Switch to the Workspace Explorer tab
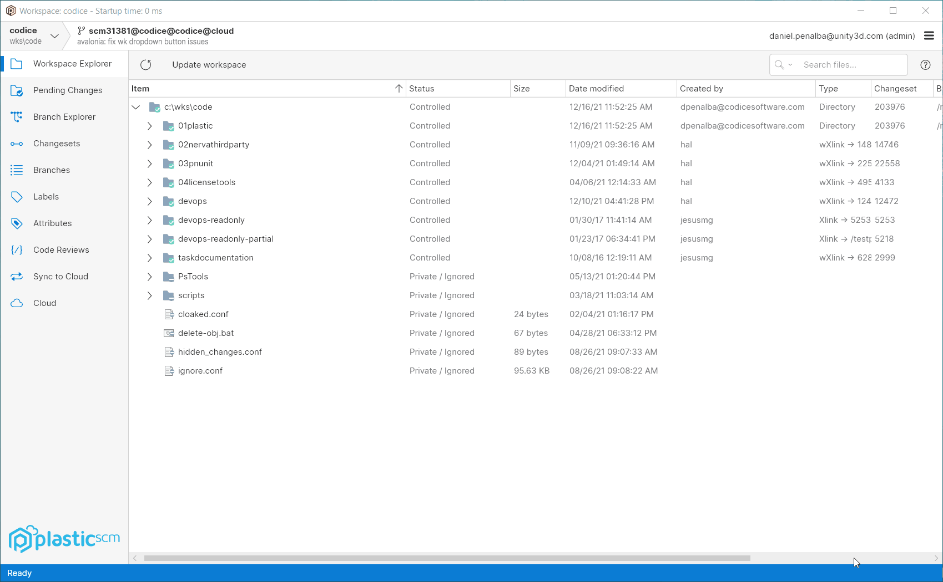The height and width of the screenshot is (582, 943). 72,63
